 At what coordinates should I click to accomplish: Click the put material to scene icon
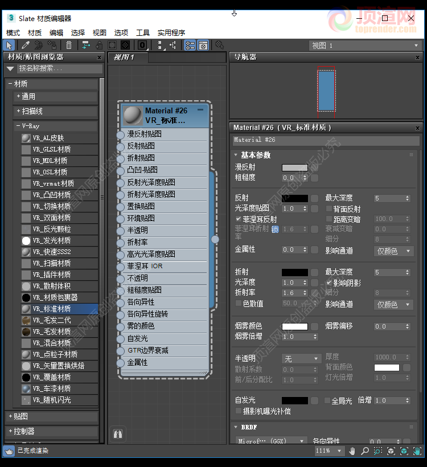[x=38, y=45]
